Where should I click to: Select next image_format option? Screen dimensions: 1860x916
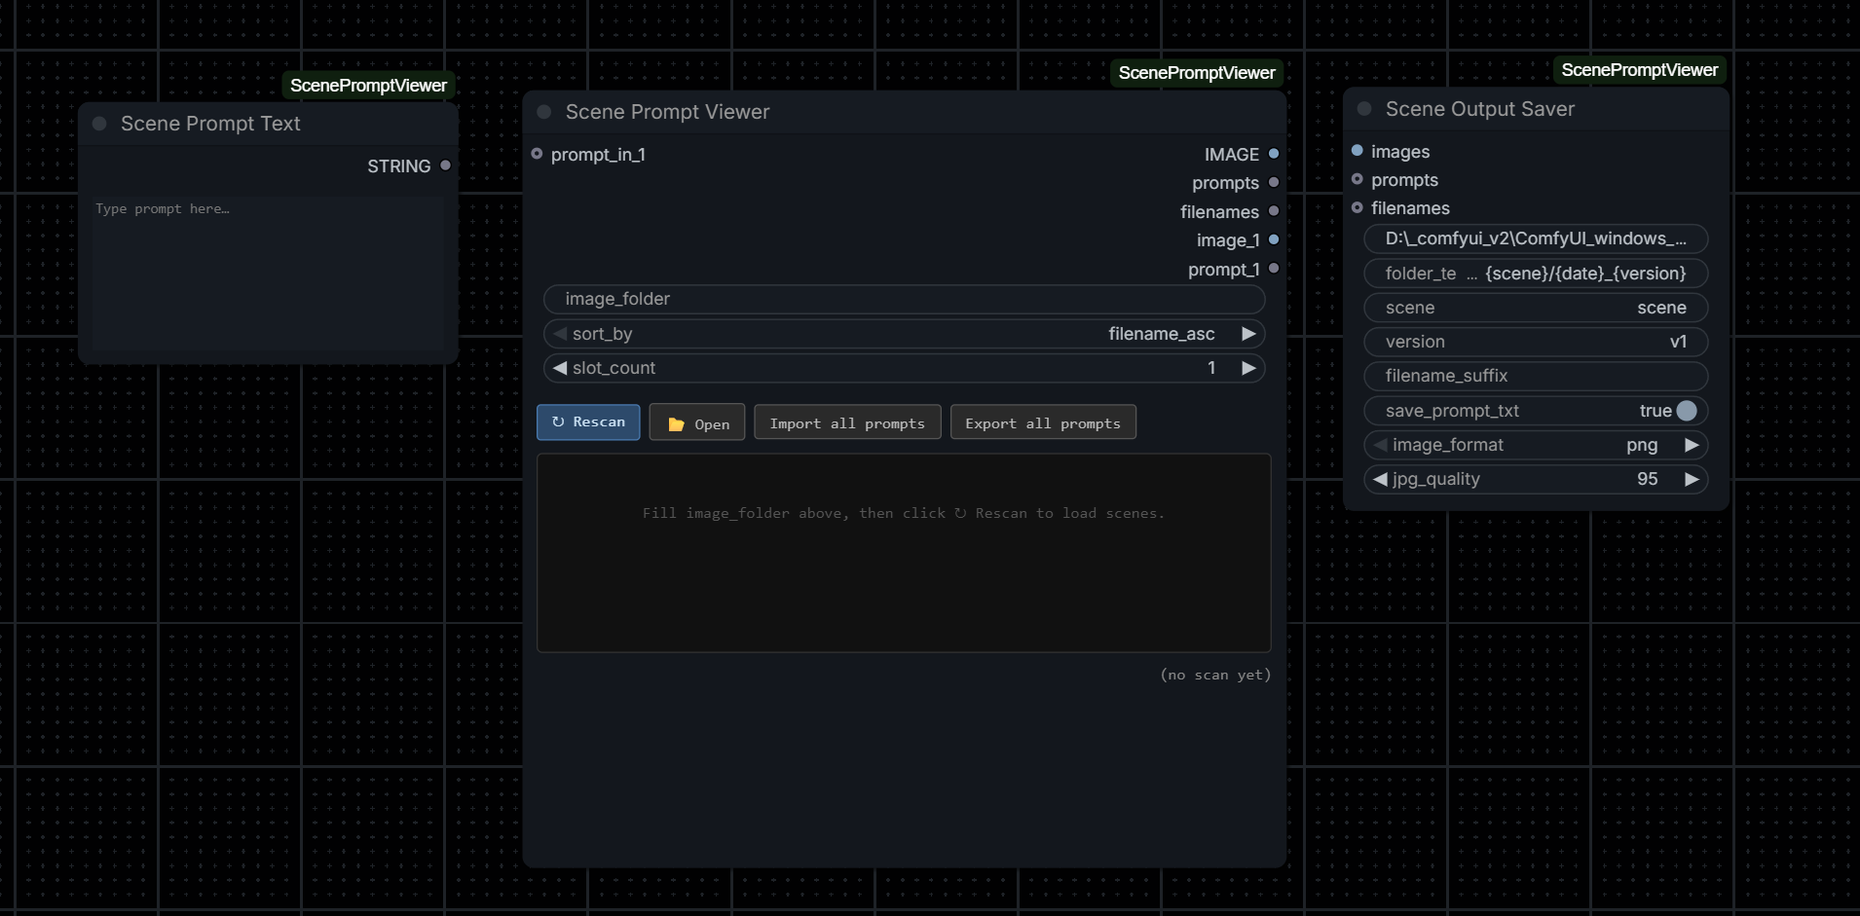[1692, 445]
